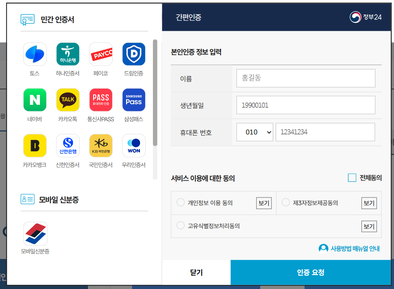Viewport: 394px width, 289px height.
Task: Click the 토스 label text
Action: tap(35, 73)
